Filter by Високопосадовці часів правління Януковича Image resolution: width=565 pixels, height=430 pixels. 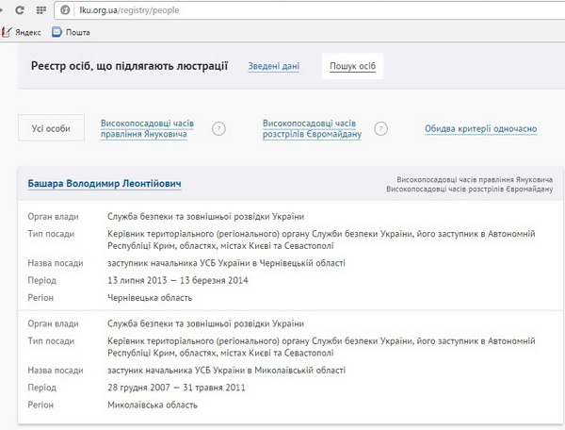pyautogui.click(x=144, y=128)
